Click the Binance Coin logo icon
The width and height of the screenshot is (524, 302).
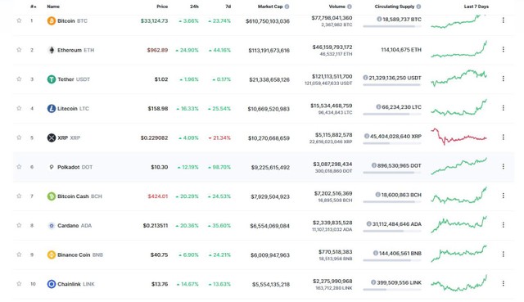51,255
